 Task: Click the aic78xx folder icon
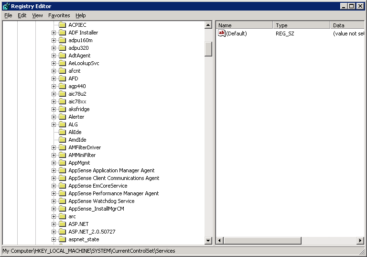pyautogui.click(x=62, y=101)
